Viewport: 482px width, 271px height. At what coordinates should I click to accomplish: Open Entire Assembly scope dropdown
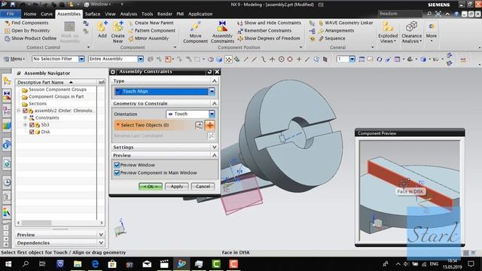[x=141, y=59]
